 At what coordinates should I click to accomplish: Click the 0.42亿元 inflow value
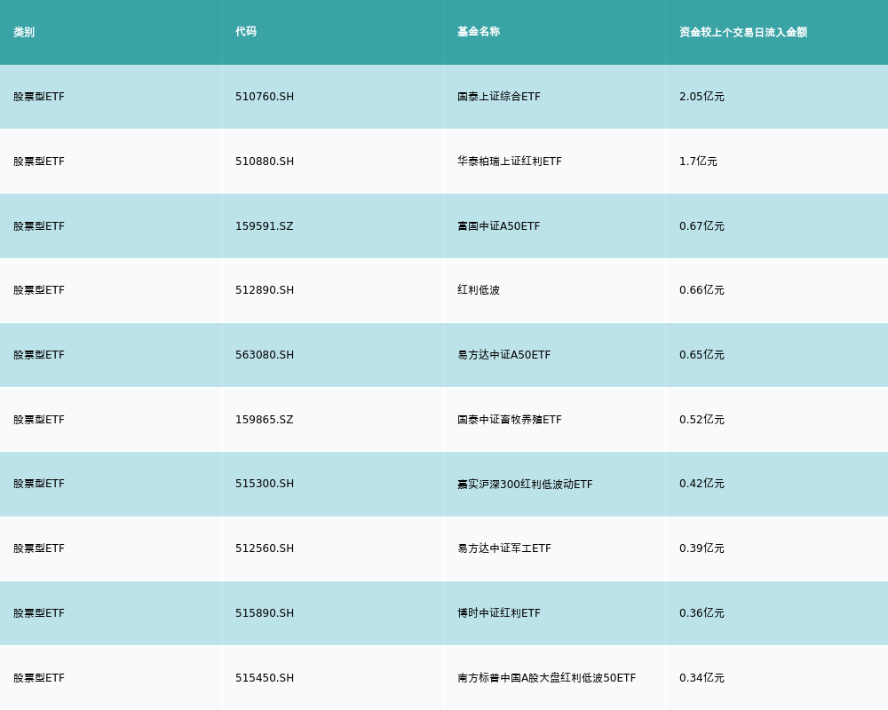[702, 484]
